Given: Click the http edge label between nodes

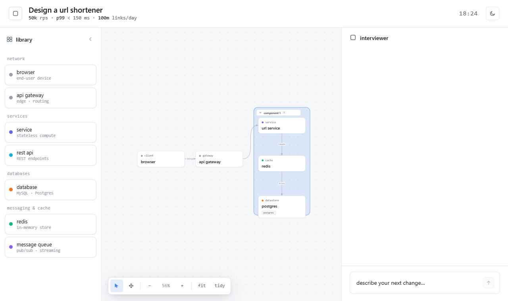Looking at the screenshot, I should click(190, 158).
